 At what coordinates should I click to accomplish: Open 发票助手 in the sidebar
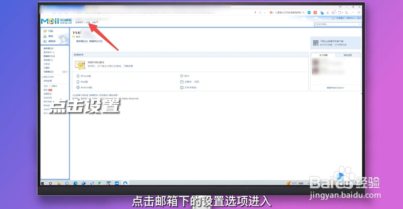click(x=48, y=94)
